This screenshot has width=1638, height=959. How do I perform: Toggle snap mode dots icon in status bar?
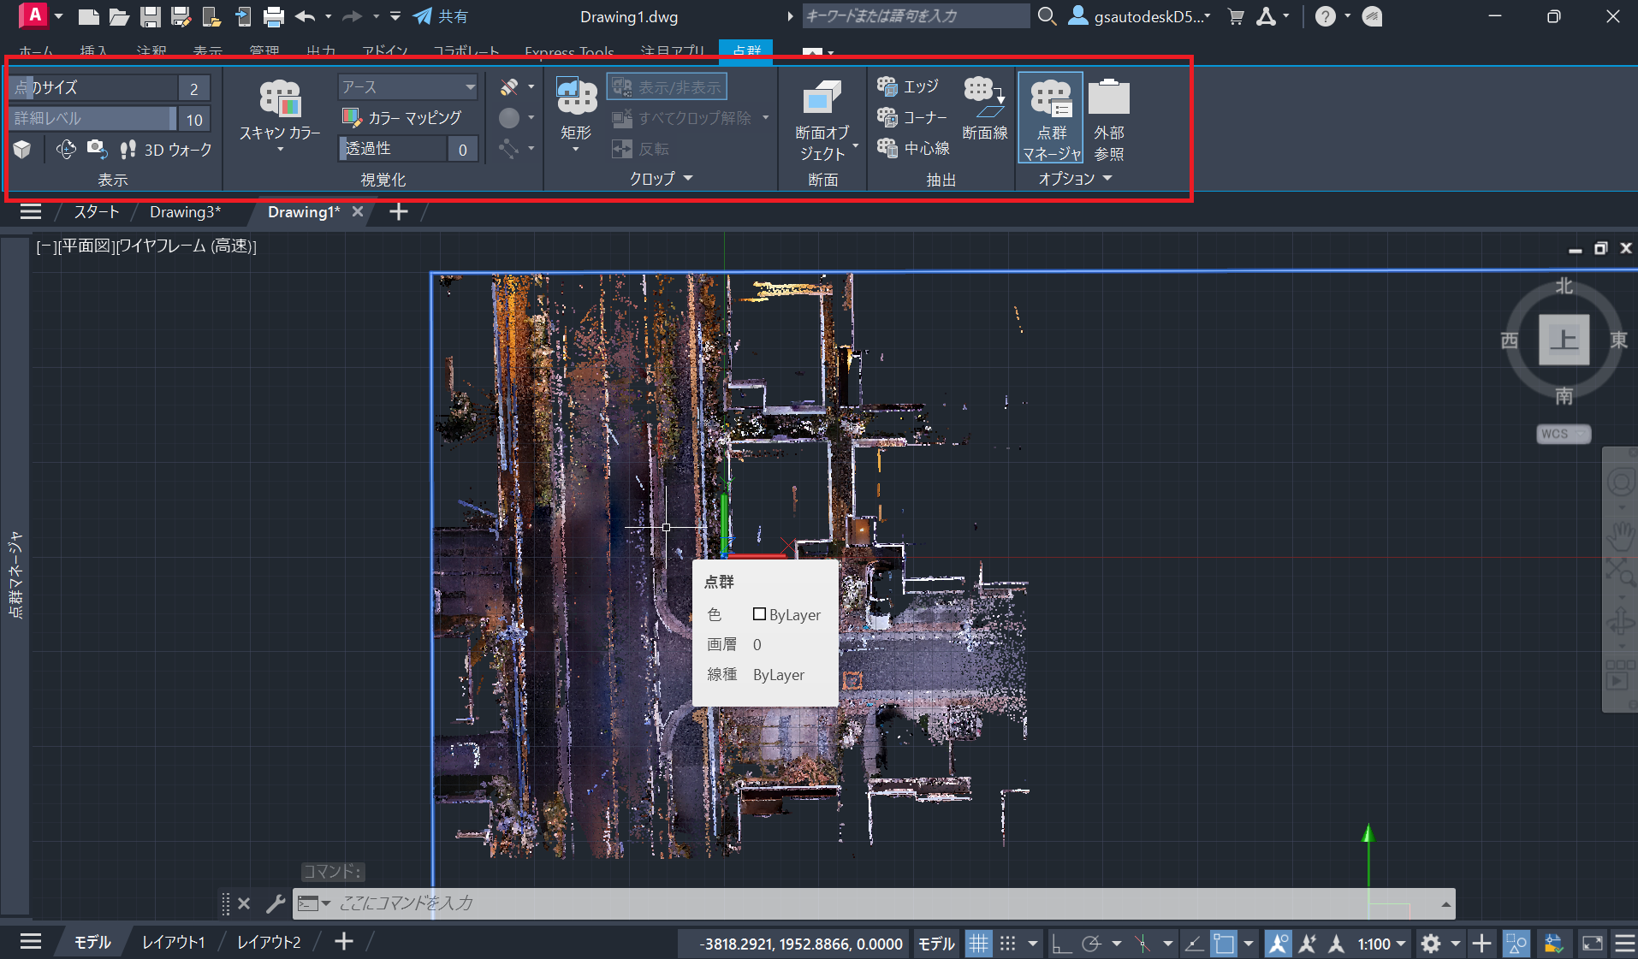(x=1008, y=944)
